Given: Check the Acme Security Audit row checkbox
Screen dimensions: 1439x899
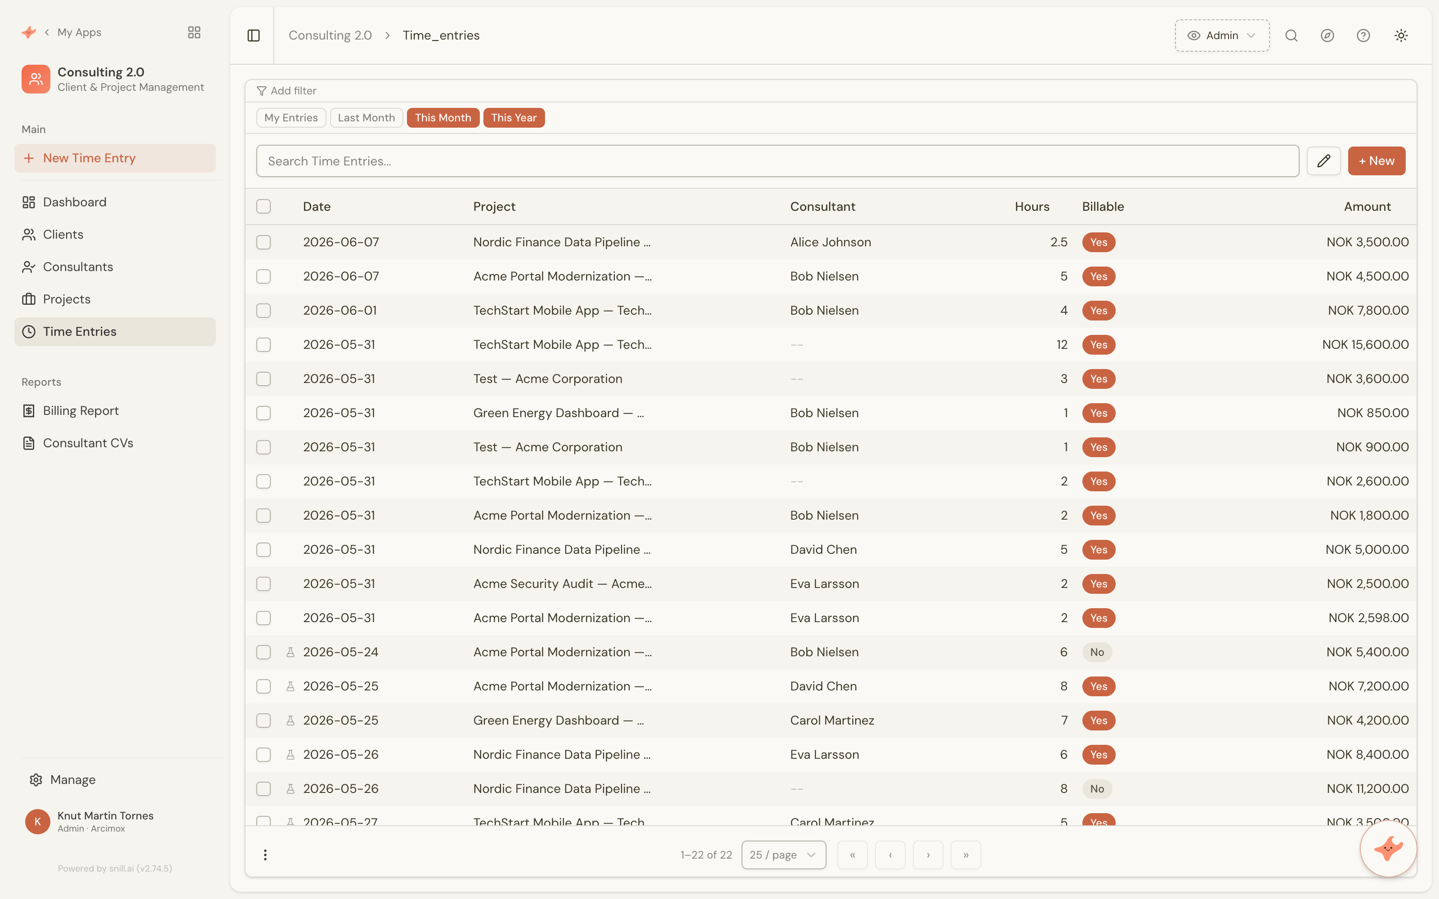Looking at the screenshot, I should click(x=264, y=584).
